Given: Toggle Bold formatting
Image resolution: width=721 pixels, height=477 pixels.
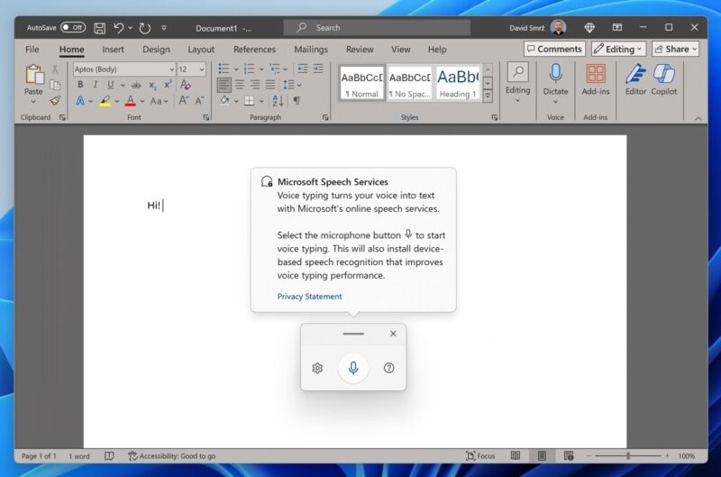Looking at the screenshot, I should pyautogui.click(x=80, y=85).
